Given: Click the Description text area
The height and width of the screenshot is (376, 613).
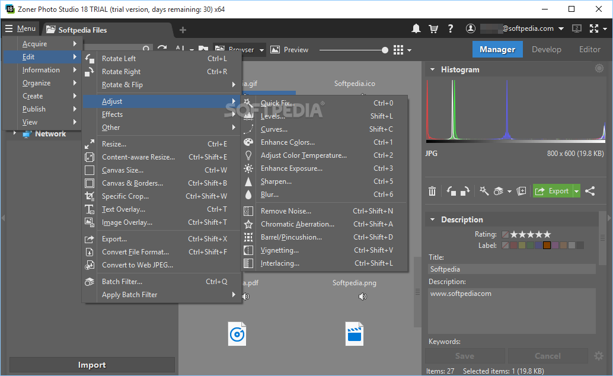Looking at the screenshot, I should 512,311.
